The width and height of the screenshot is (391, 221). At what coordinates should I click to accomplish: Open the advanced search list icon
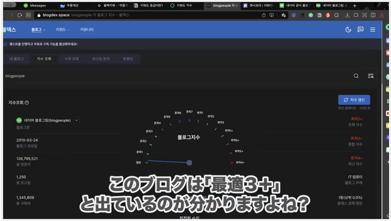tap(371, 76)
